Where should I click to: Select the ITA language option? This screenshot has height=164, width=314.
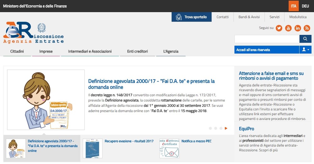point(294,6)
